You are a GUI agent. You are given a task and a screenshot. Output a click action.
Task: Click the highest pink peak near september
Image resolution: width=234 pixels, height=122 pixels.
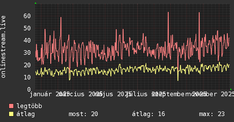pos(168,12)
